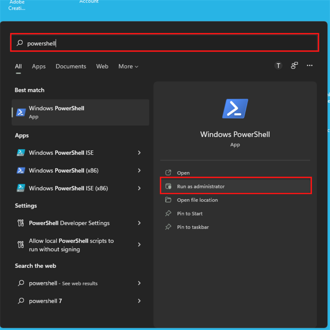Choose Pin to taskbar
The height and width of the screenshot is (330, 330).
235,227
